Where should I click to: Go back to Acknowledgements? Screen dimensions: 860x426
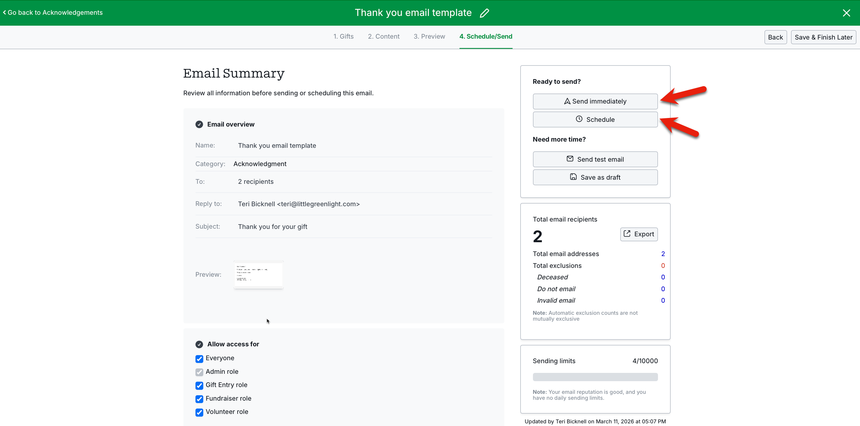click(53, 13)
